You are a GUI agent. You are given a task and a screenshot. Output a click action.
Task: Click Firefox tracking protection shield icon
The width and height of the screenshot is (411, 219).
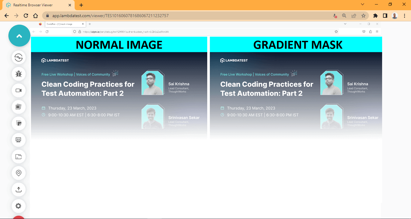(75, 32)
